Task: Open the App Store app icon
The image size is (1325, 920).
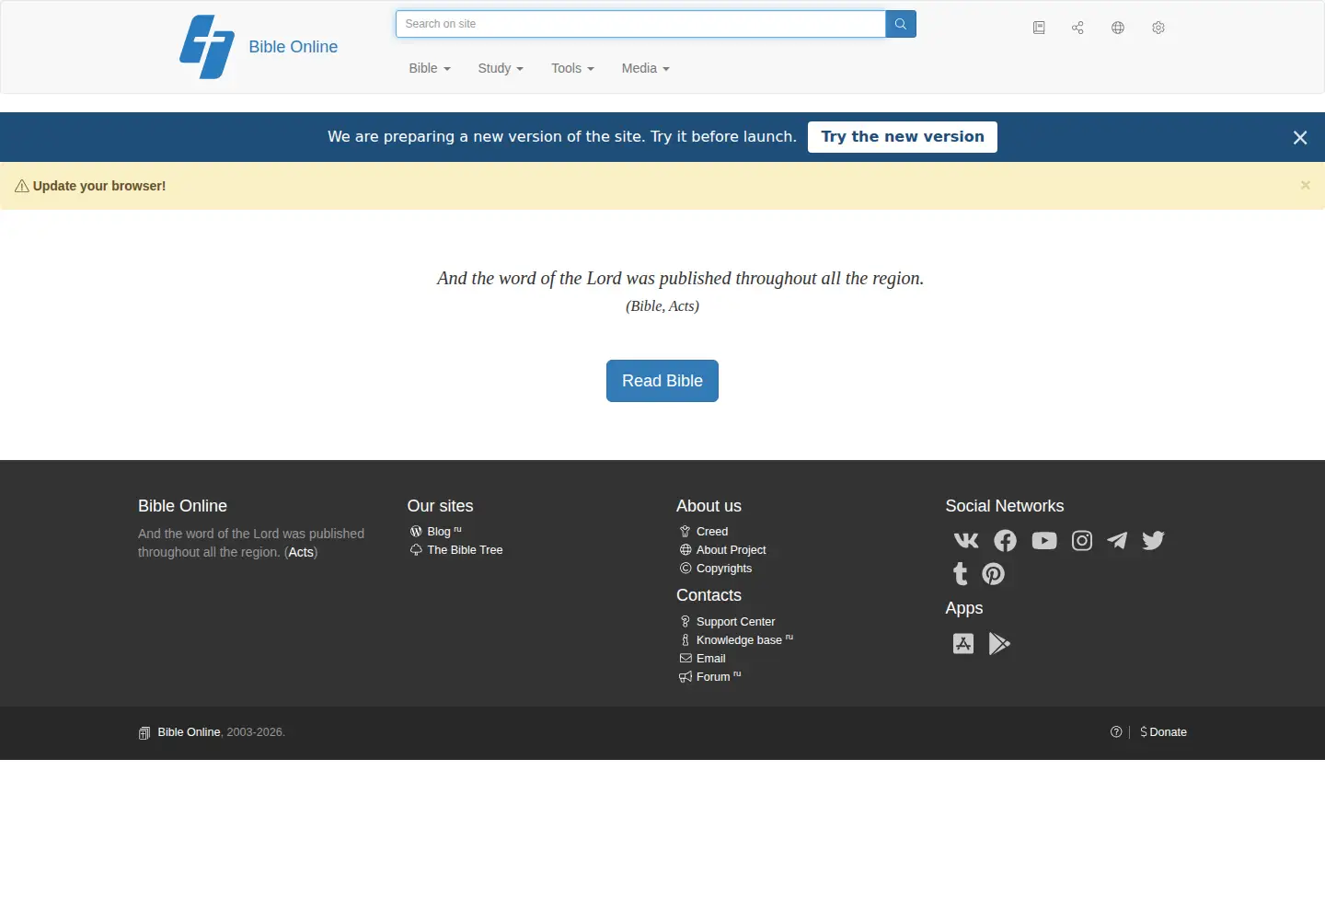Action: [x=963, y=644]
